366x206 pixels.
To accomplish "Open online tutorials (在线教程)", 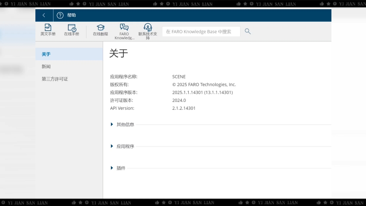I will 101,30.
